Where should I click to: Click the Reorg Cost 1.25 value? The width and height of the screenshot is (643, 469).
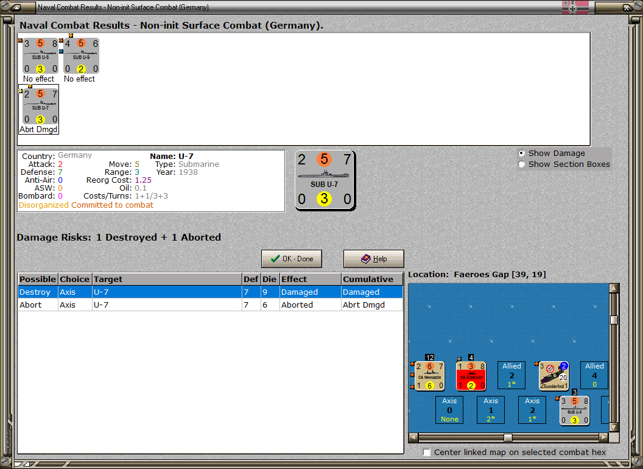pyautogui.click(x=143, y=180)
